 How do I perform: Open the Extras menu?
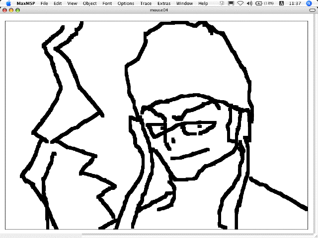[164, 3]
